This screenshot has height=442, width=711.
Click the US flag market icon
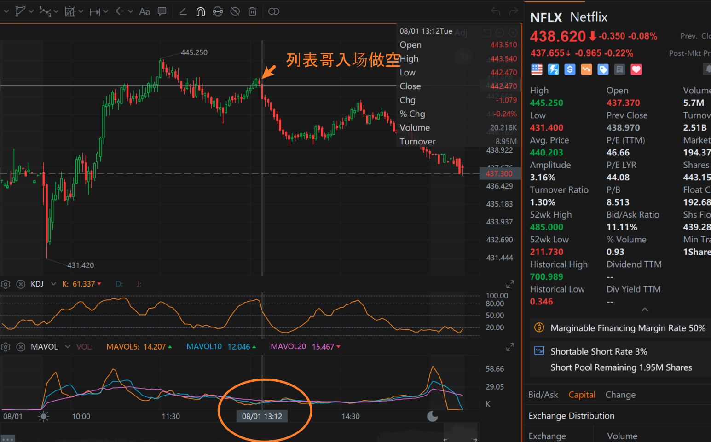click(537, 69)
